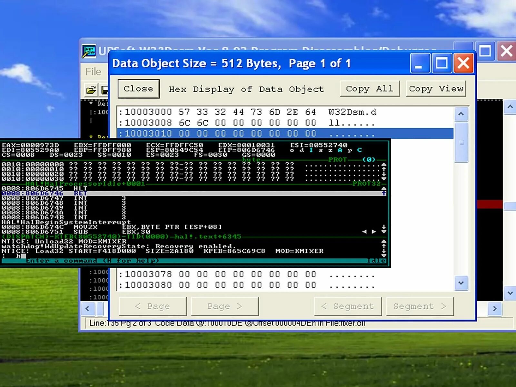Click line-up arrow on highlighted RET line
516x387 pixels.
[384, 193]
